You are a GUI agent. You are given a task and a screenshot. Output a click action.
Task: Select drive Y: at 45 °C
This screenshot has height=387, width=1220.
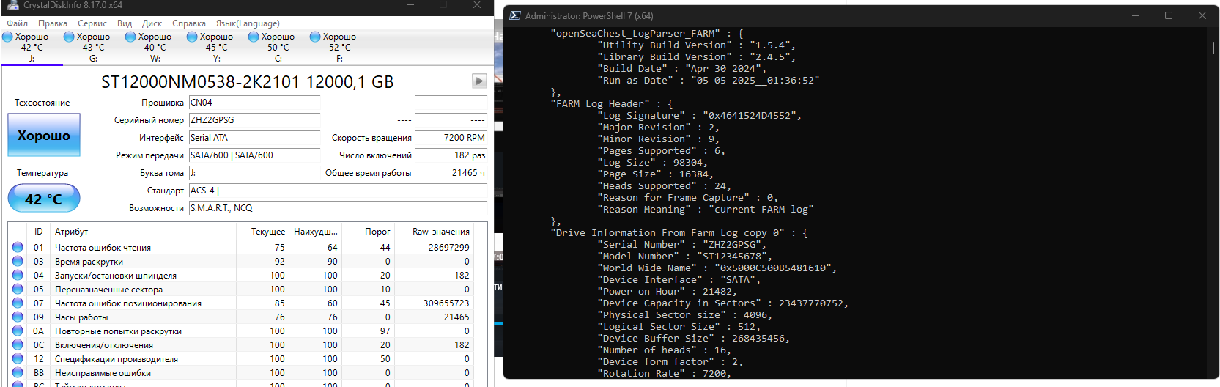tap(216, 47)
